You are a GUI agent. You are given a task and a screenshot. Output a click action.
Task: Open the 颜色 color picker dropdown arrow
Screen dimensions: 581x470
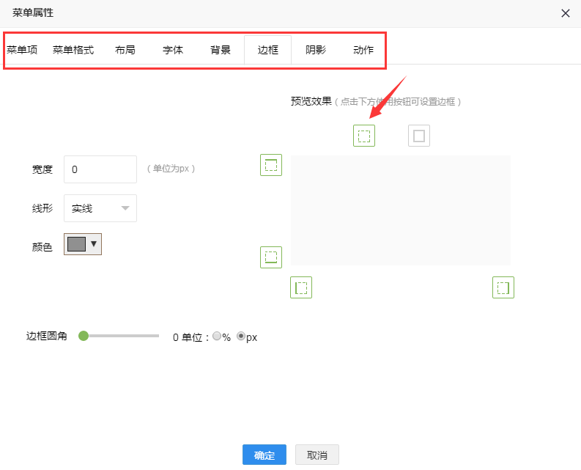[94, 243]
